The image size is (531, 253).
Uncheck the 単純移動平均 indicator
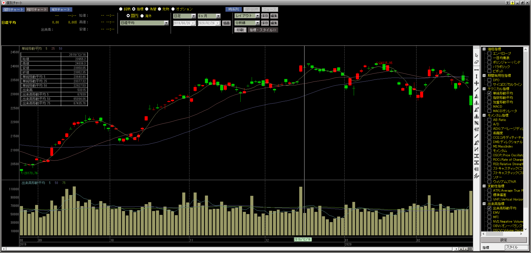[x=489, y=93]
